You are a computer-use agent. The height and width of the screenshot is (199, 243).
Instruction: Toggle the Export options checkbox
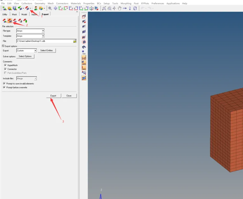[x=3, y=46]
